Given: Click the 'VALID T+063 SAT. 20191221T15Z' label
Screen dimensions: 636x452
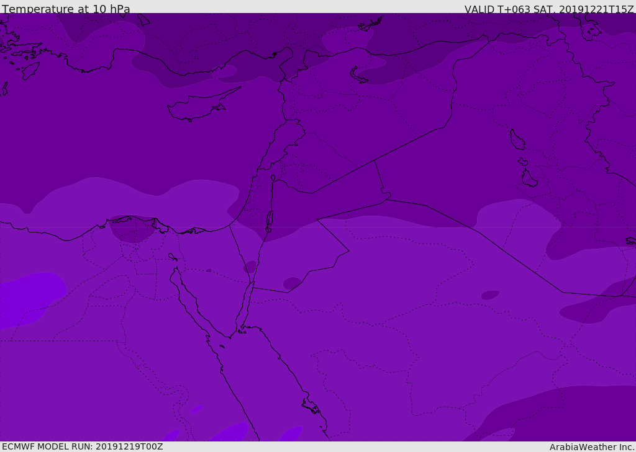Looking at the screenshot, I should pos(549,9).
